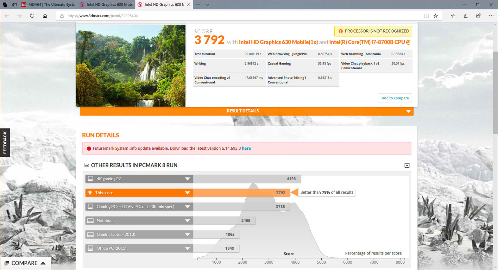Click the trophy icon in This score row
The width and height of the screenshot is (498, 270).
[x=90, y=193]
